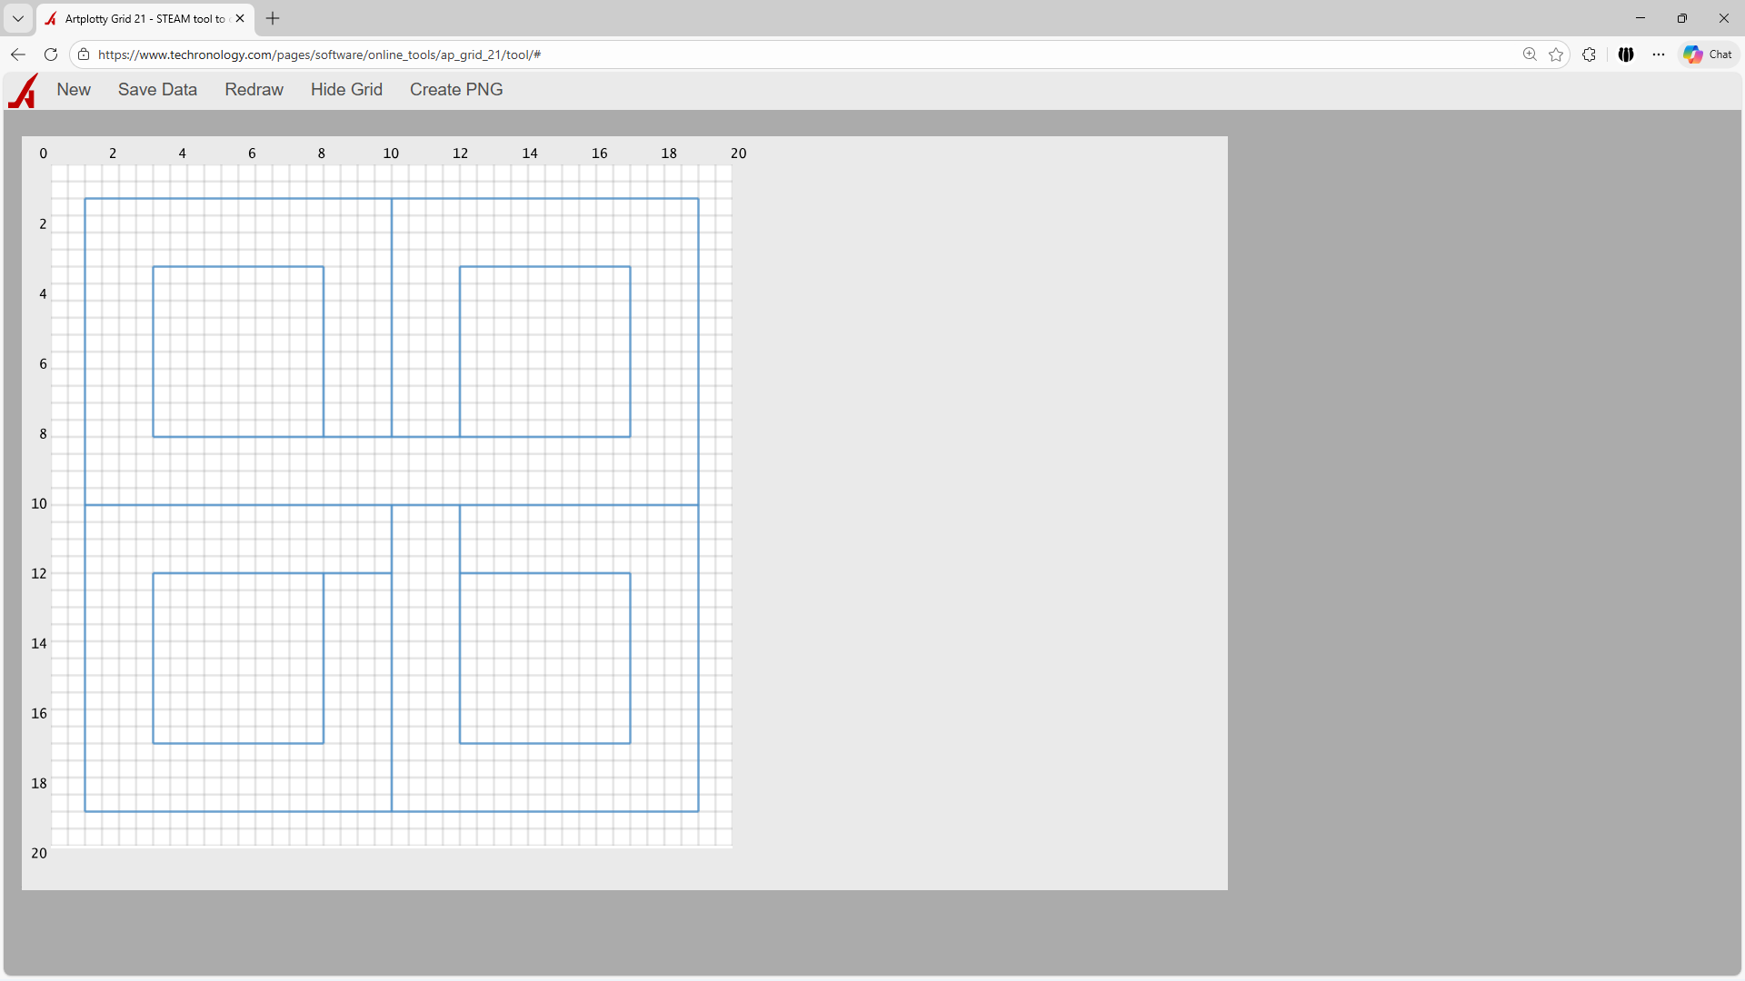Open Copilot Chat
1745x981 pixels.
(x=1707, y=54)
